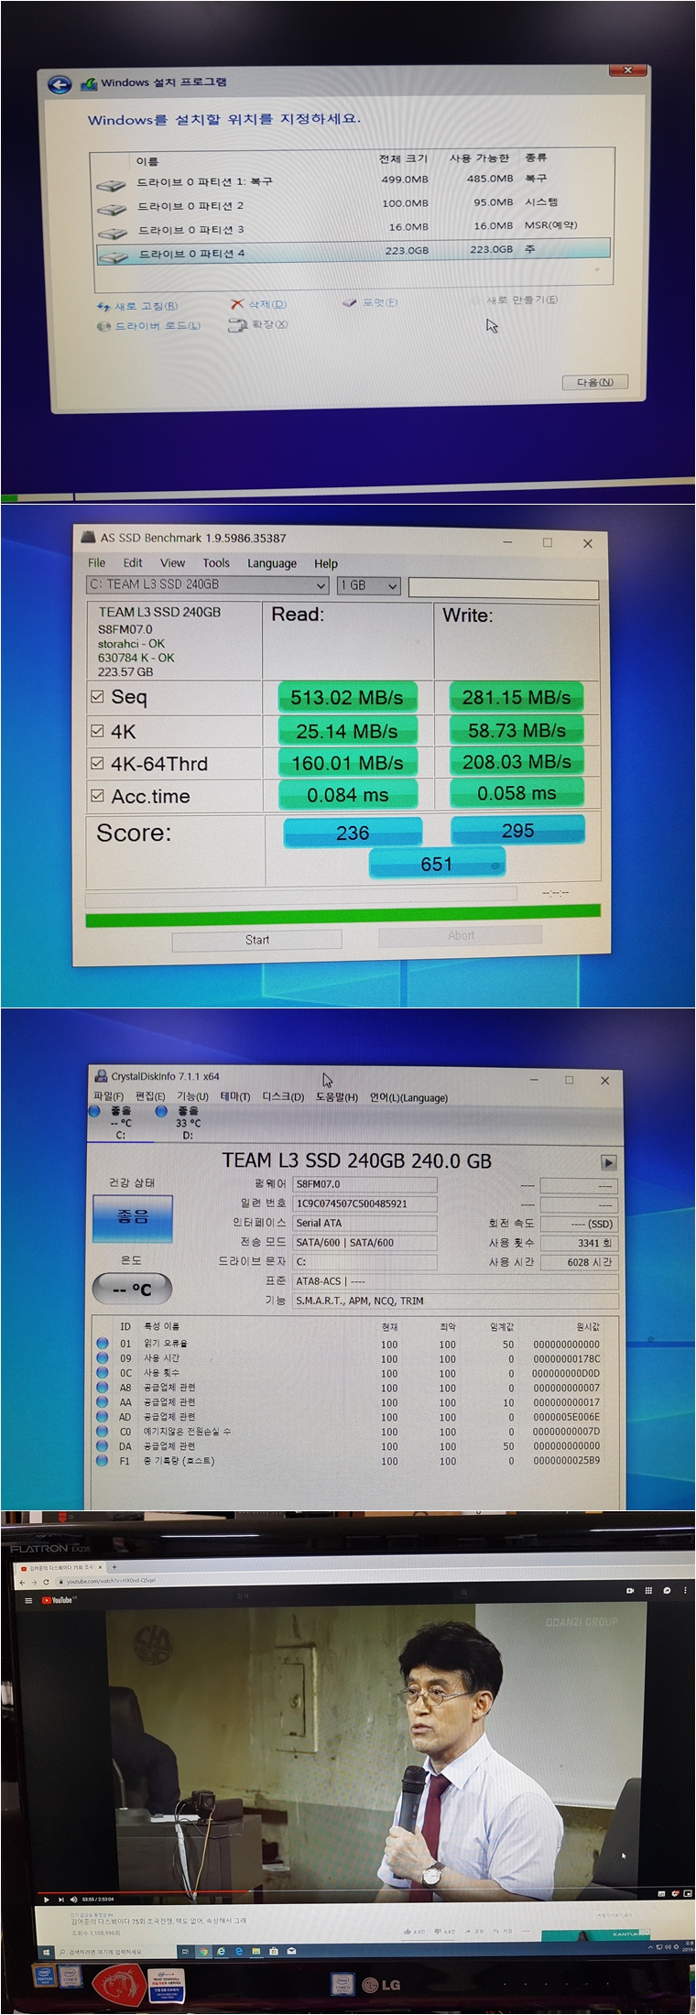Open the C: TEAM L3 SSD drive dropdown
The width and height of the screenshot is (696, 2015).
208,585
